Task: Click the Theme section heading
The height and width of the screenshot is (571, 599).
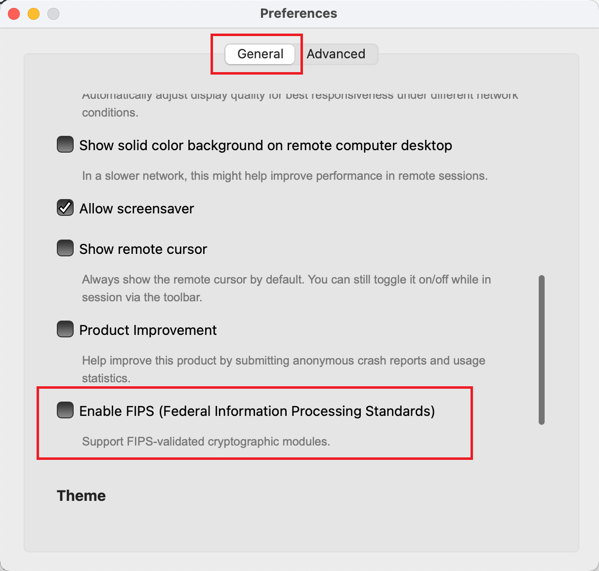Action: point(81,496)
